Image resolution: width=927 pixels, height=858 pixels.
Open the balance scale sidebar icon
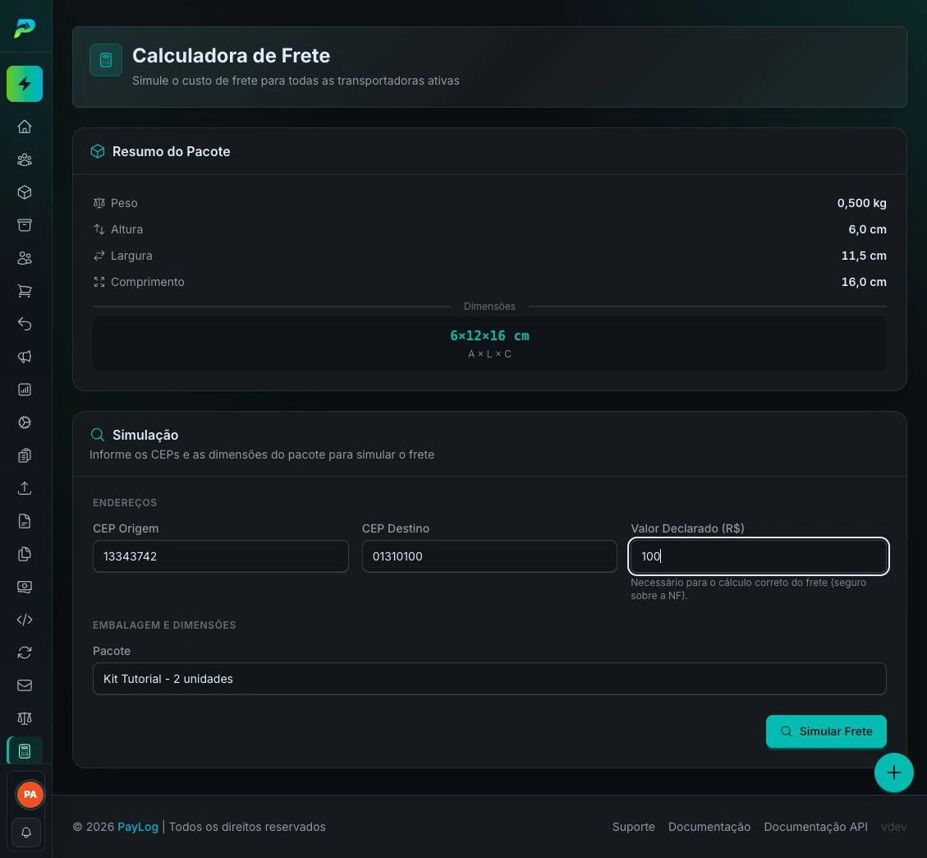[25, 718]
